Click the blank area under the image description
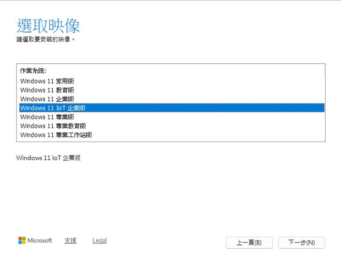 pos(170,196)
